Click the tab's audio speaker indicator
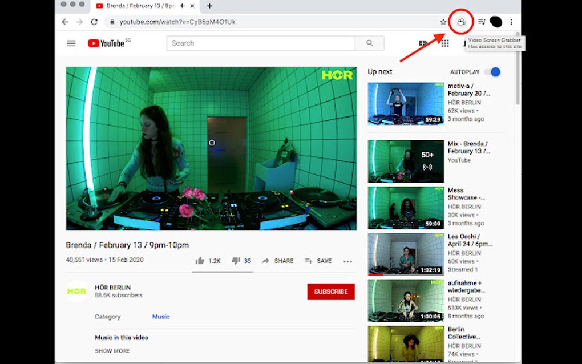The height and width of the screenshot is (364, 582). [x=182, y=6]
